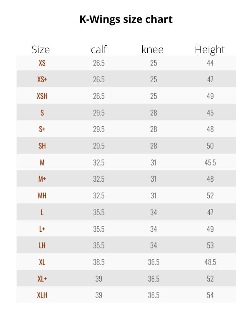This screenshot has height=310, width=252.
Task: Click the LH size label
Action: pos(42,246)
